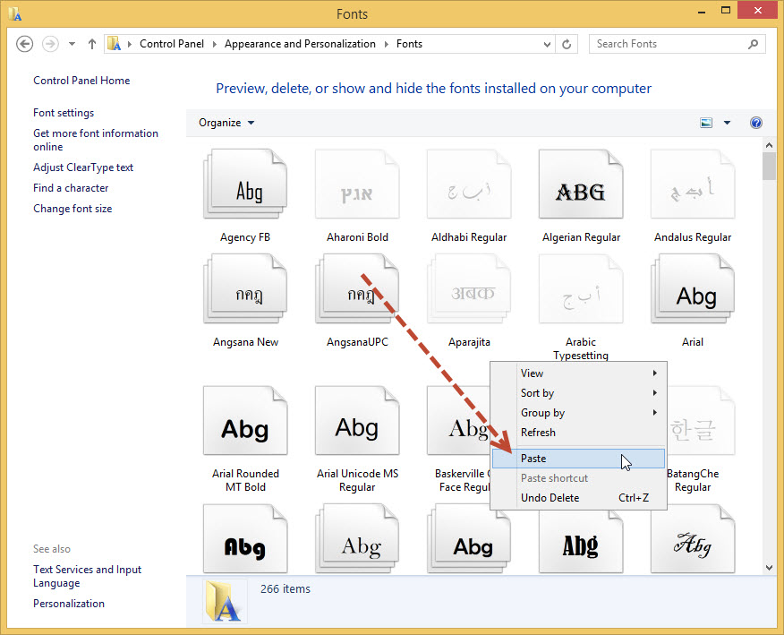Open the address bar history dropdown
Image resolution: width=784 pixels, height=635 pixels.
pos(547,44)
